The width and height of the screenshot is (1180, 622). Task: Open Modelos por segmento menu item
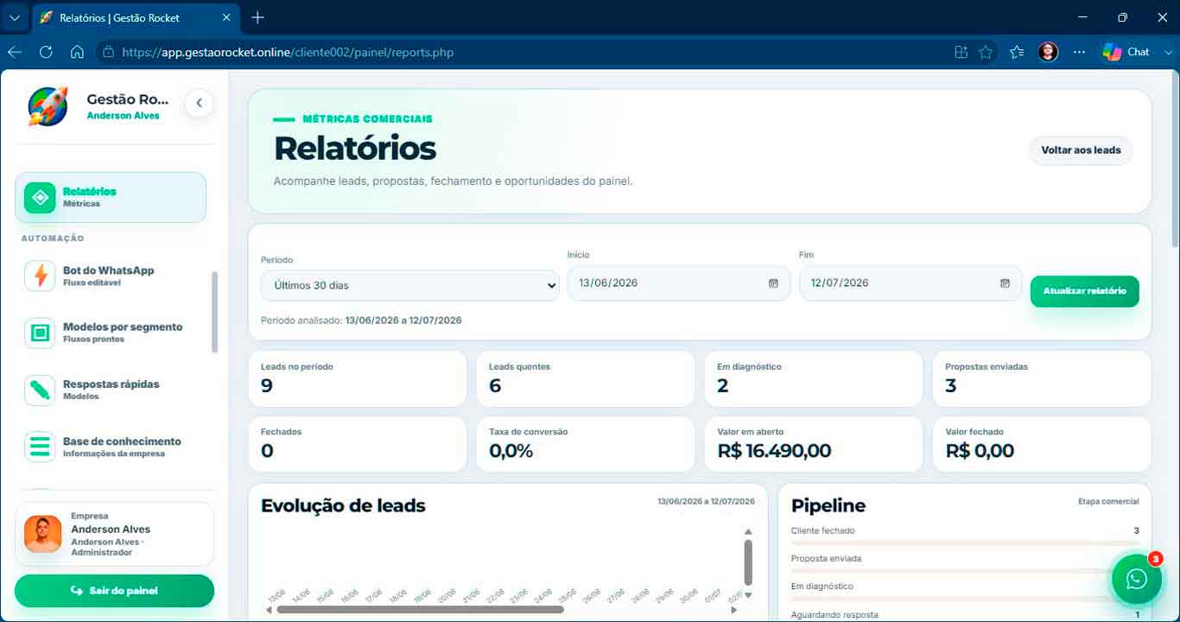coord(111,333)
